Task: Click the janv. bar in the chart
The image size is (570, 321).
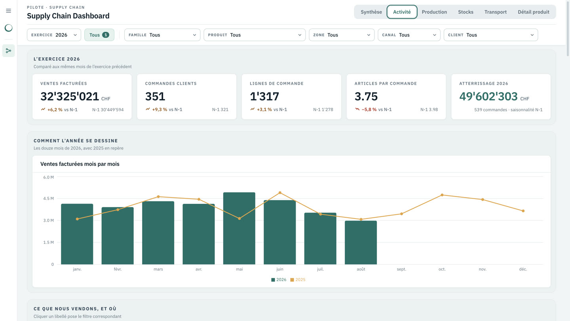Action: click(77, 234)
